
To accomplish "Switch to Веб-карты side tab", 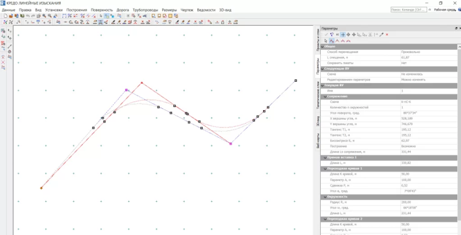I will 318,141.
